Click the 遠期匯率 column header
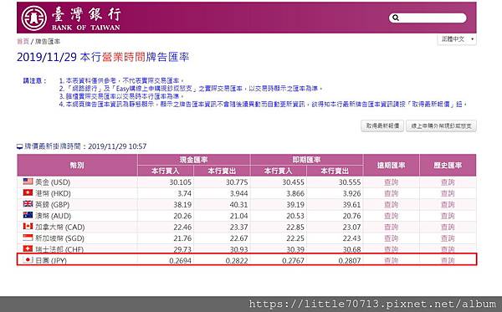502x312 pixels. click(392, 165)
